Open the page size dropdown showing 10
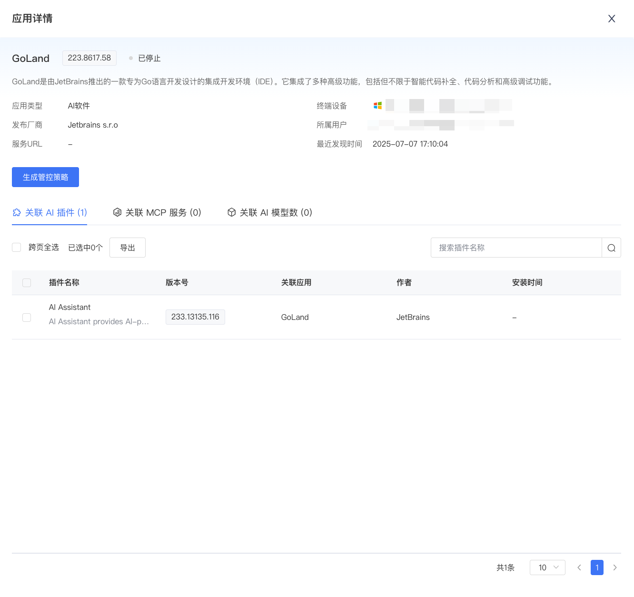This screenshot has width=634, height=597. 547,567
